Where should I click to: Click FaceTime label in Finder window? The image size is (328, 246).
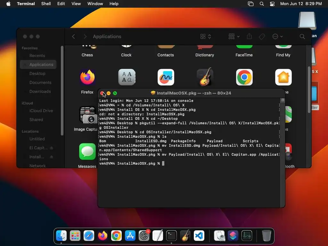(244, 55)
